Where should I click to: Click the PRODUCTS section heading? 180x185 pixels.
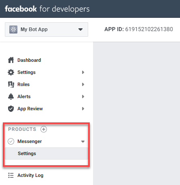coord(22,129)
